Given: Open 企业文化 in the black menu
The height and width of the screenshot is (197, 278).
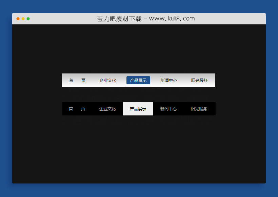Looking at the screenshot, I should (x=107, y=109).
